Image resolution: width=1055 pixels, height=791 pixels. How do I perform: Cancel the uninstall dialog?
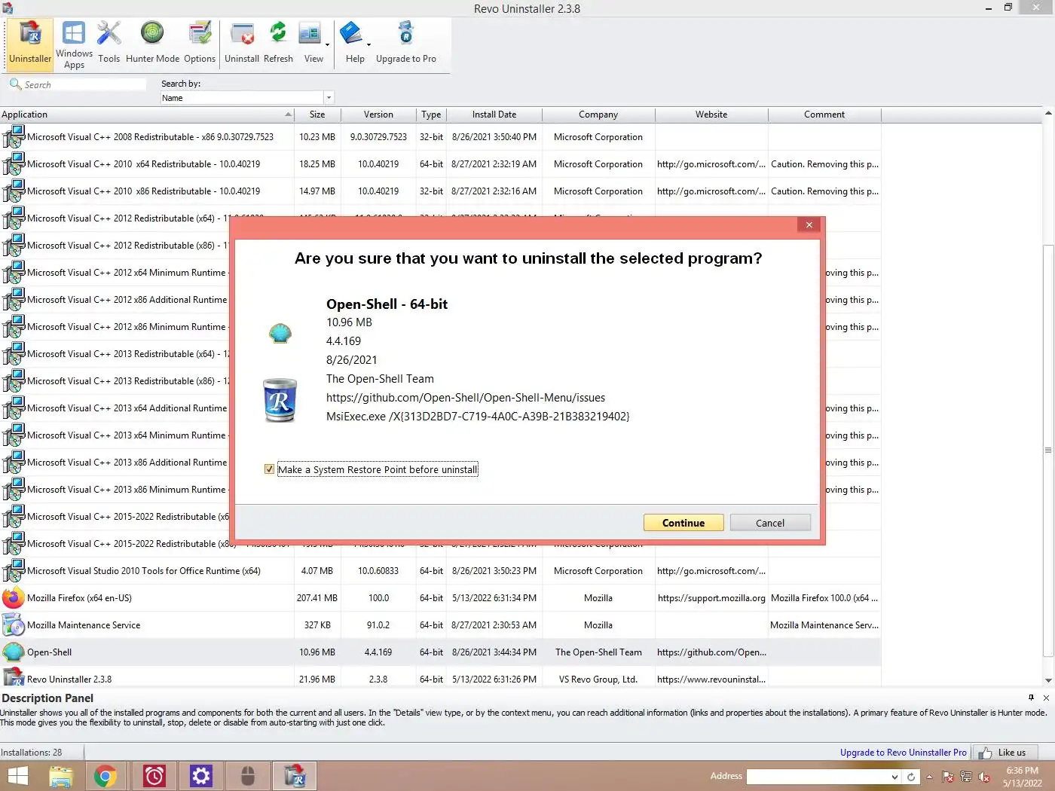click(770, 523)
